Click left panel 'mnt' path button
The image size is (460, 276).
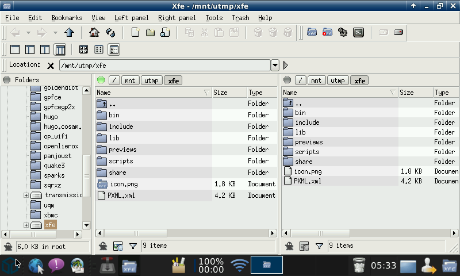(130, 80)
